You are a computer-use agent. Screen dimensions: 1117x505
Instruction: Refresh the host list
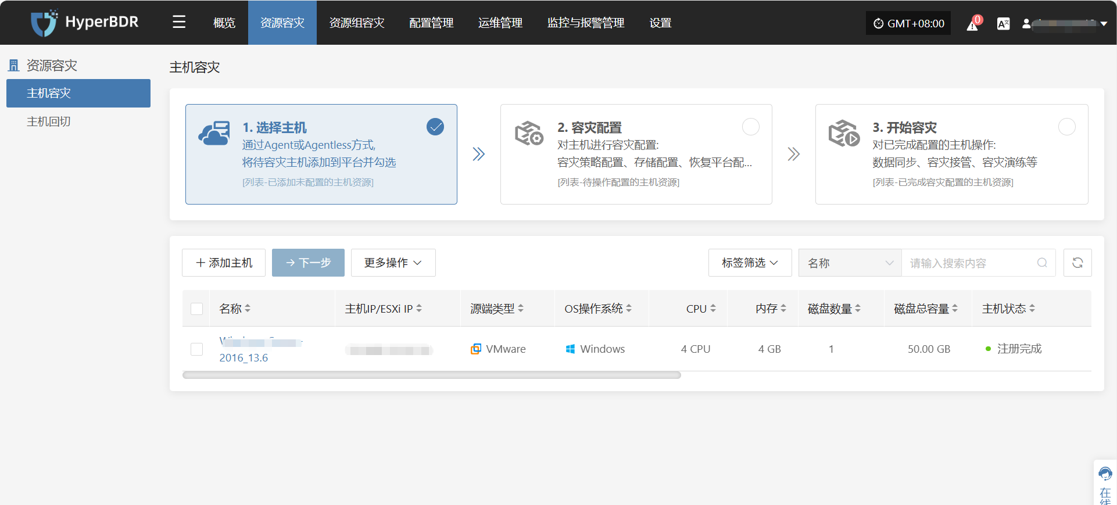pos(1077,263)
